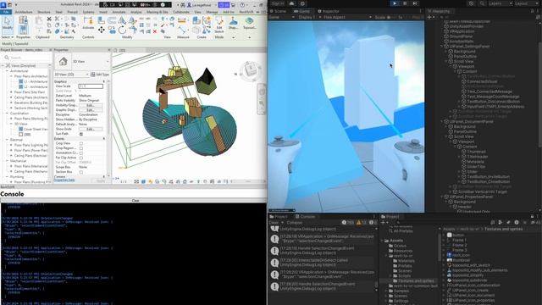The height and width of the screenshot is (305, 542).
Task: Open the Unity Layout dropdown
Action: 527,3
